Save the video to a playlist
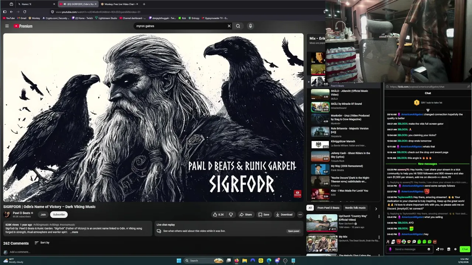The image size is (472, 265). tap(264, 215)
